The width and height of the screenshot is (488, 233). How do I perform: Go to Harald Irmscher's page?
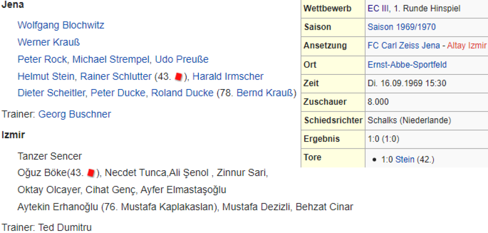click(x=228, y=76)
